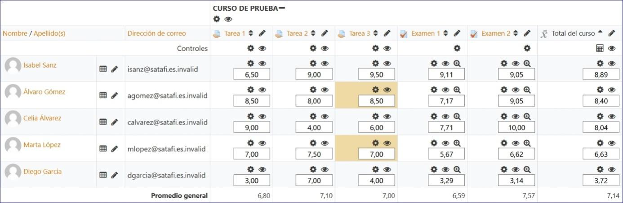Open the grade table icon for Álvaro Gómez
This screenshot has height=203, width=623.
point(103,95)
